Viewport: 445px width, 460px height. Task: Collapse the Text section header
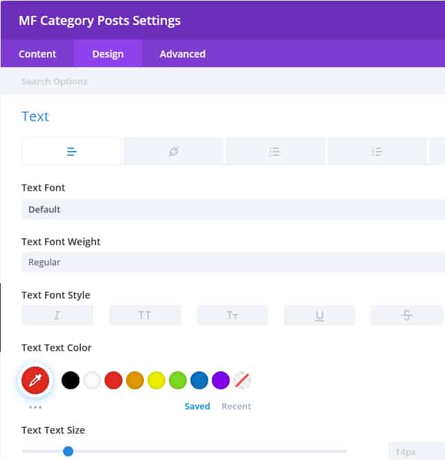click(35, 116)
